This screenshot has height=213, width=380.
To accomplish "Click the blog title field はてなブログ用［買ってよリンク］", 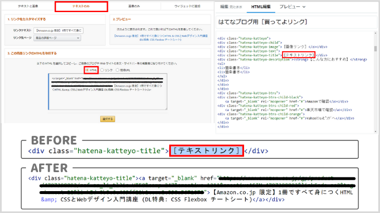I will coord(296,22).
